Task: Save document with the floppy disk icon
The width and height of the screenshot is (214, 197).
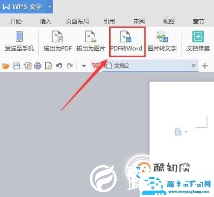Action: pos(17,66)
